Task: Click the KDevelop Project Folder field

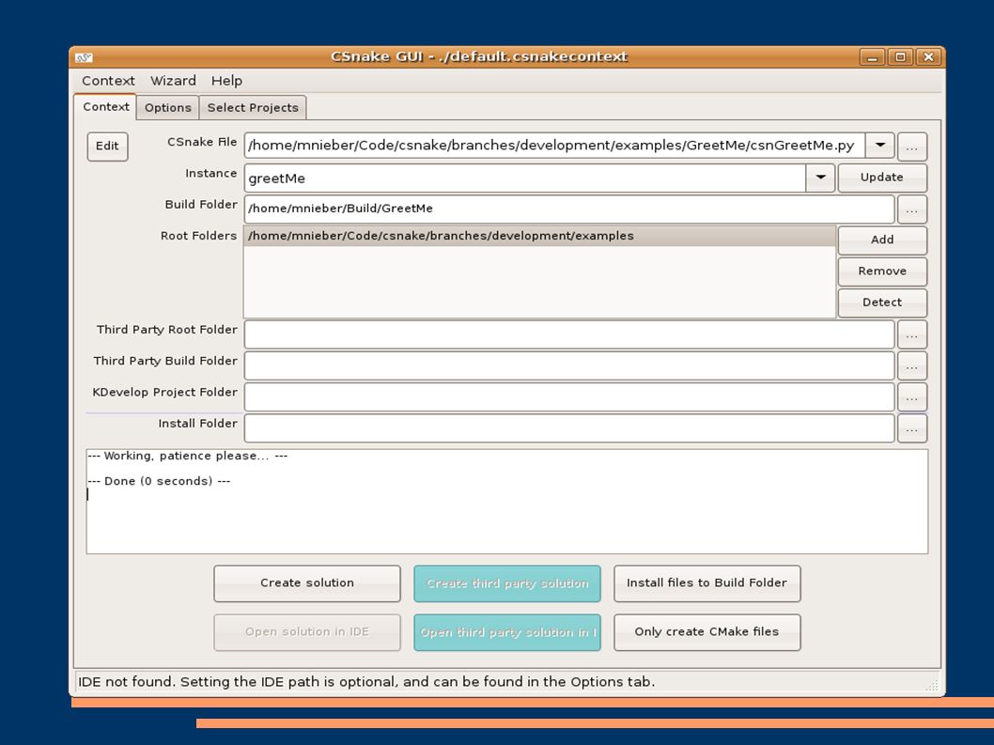Action: [x=569, y=396]
